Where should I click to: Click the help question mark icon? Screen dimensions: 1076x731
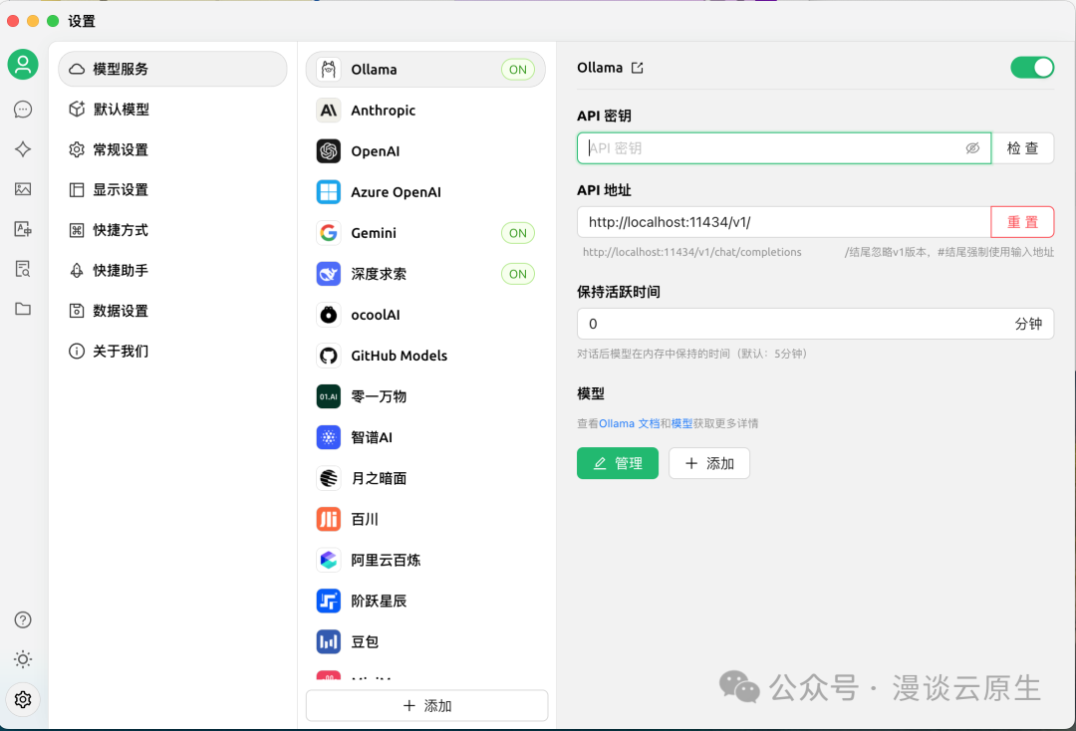click(x=23, y=619)
